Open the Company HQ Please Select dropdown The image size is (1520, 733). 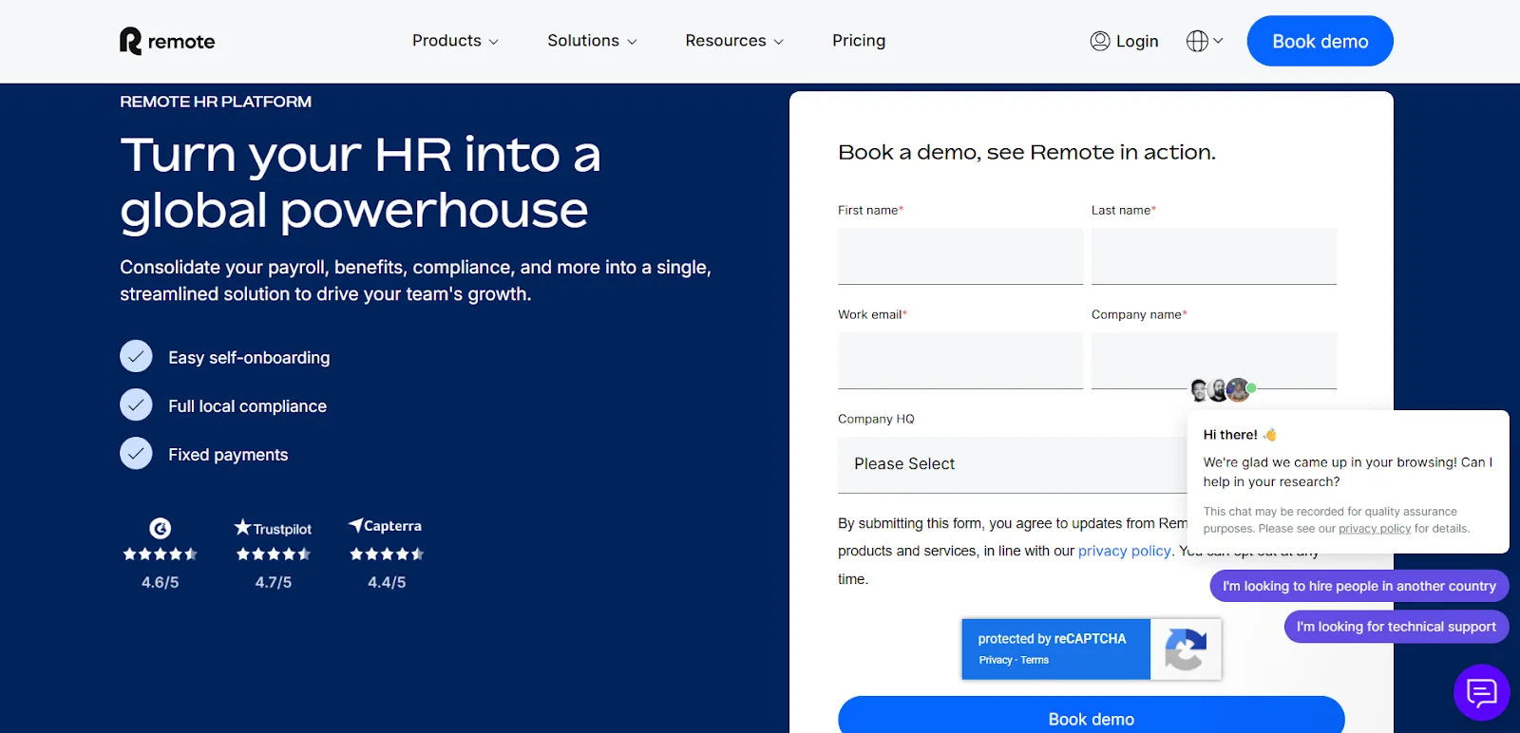[1012, 464]
